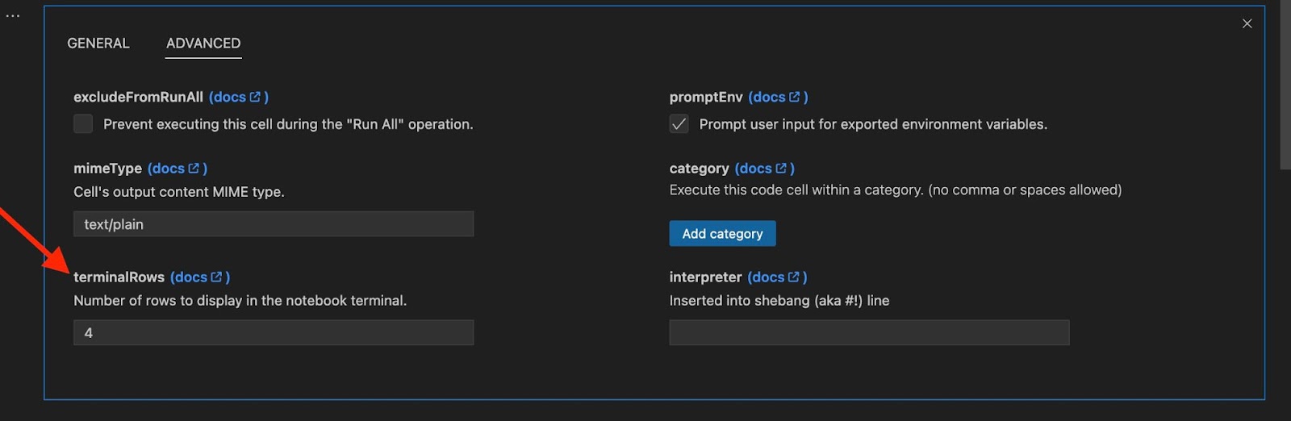Viewport: 1291px width, 421px height.
Task: Click the external-link icon beside promptEnv docs
Action: (795, 97)
